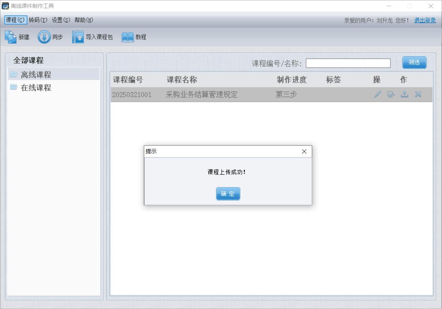Click the 退出登录 logout link
Image resolution: width=442 pixels, height=309 pixels.
[425, 20]
